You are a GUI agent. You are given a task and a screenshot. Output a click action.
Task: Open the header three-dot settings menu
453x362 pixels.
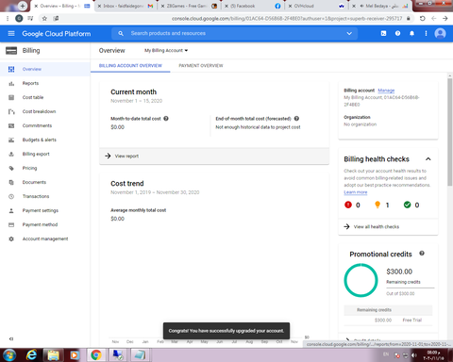426,33
